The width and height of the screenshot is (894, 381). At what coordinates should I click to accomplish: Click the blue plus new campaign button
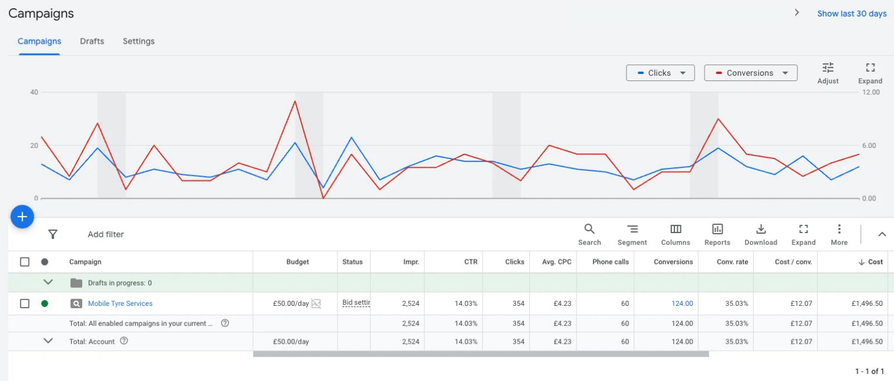click(22, 217)
